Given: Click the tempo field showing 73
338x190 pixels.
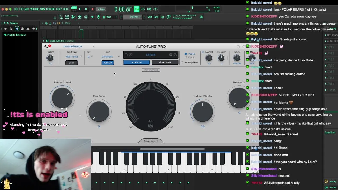Looking at the screenshot, I should pos(101,9).
